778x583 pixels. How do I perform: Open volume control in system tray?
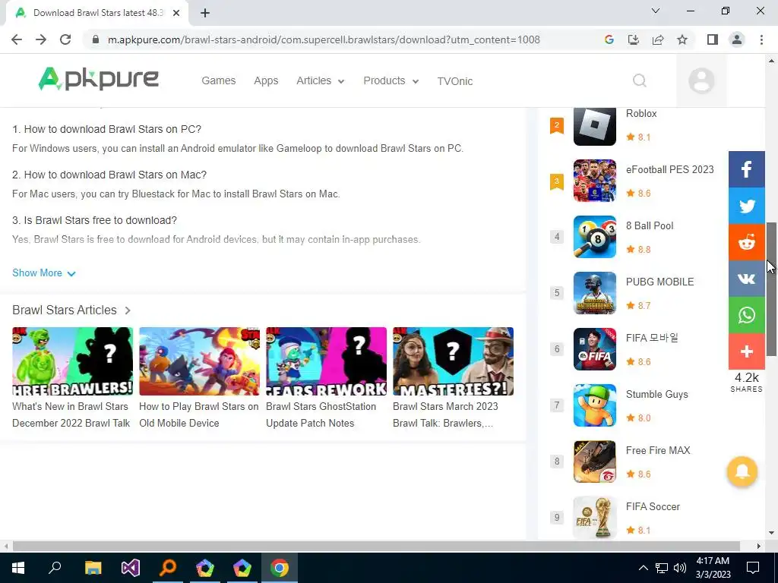680,568
